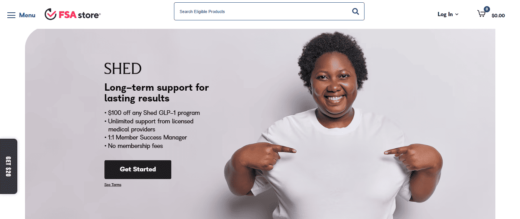Click the Menu label in header
Viewport: 520px width, 219px height.
[27, 15]
